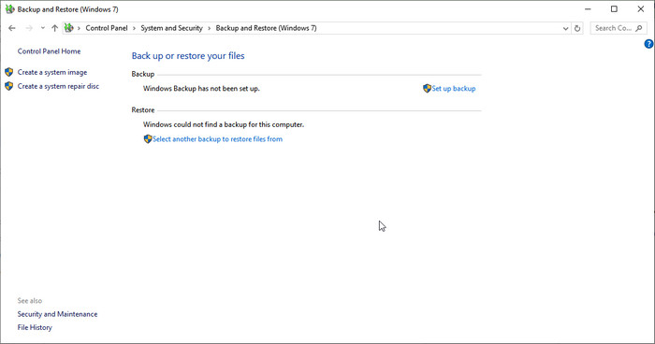Open address bar history dropdown
Image resolution: width=655 pixels, height=344 pixels.
(565, 28)
